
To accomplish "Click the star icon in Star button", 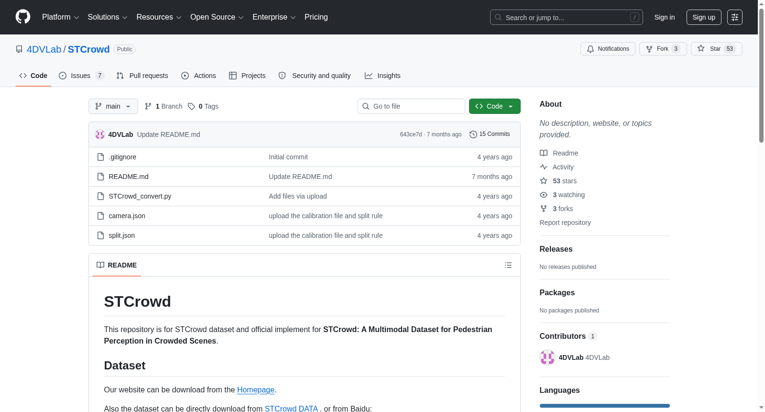I will (x=701, y=48).
